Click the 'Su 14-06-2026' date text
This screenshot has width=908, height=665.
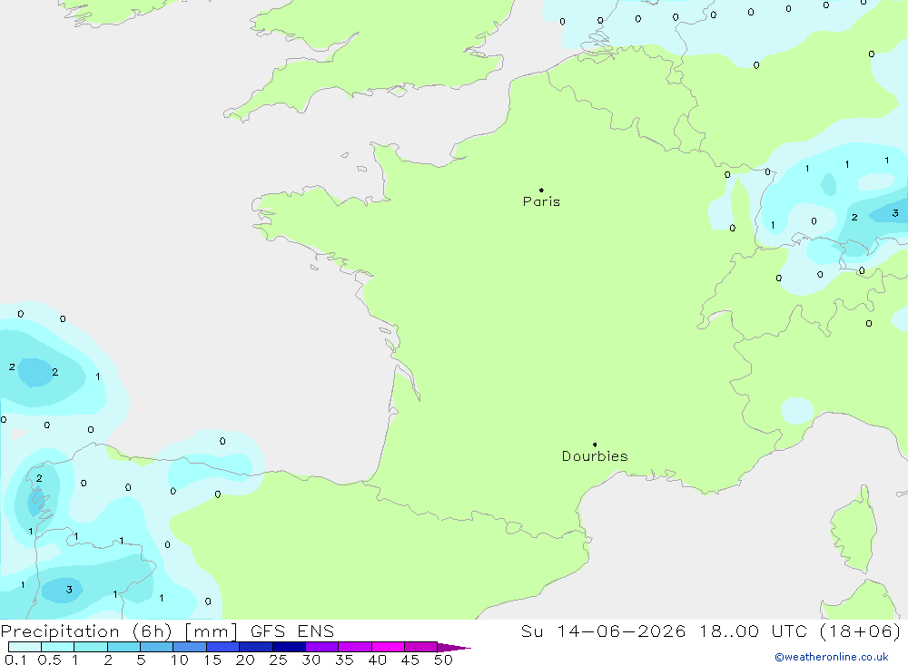click(x=604, y=631)
